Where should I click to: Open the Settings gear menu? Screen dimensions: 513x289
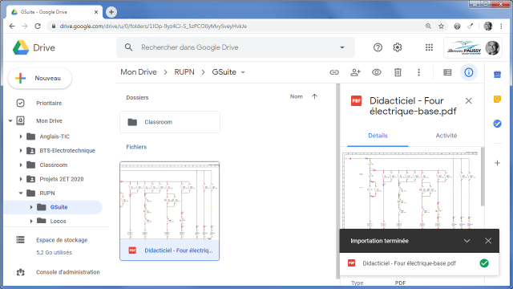[x=398, y=47]
